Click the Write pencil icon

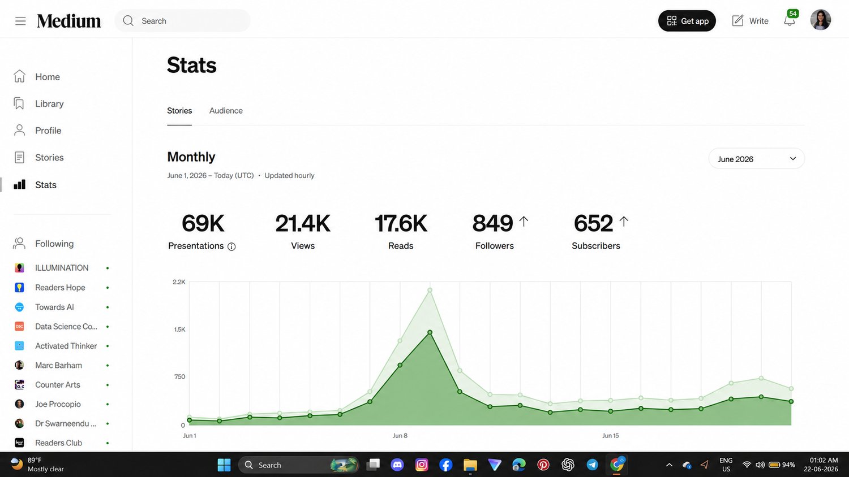tap(737, 21)
